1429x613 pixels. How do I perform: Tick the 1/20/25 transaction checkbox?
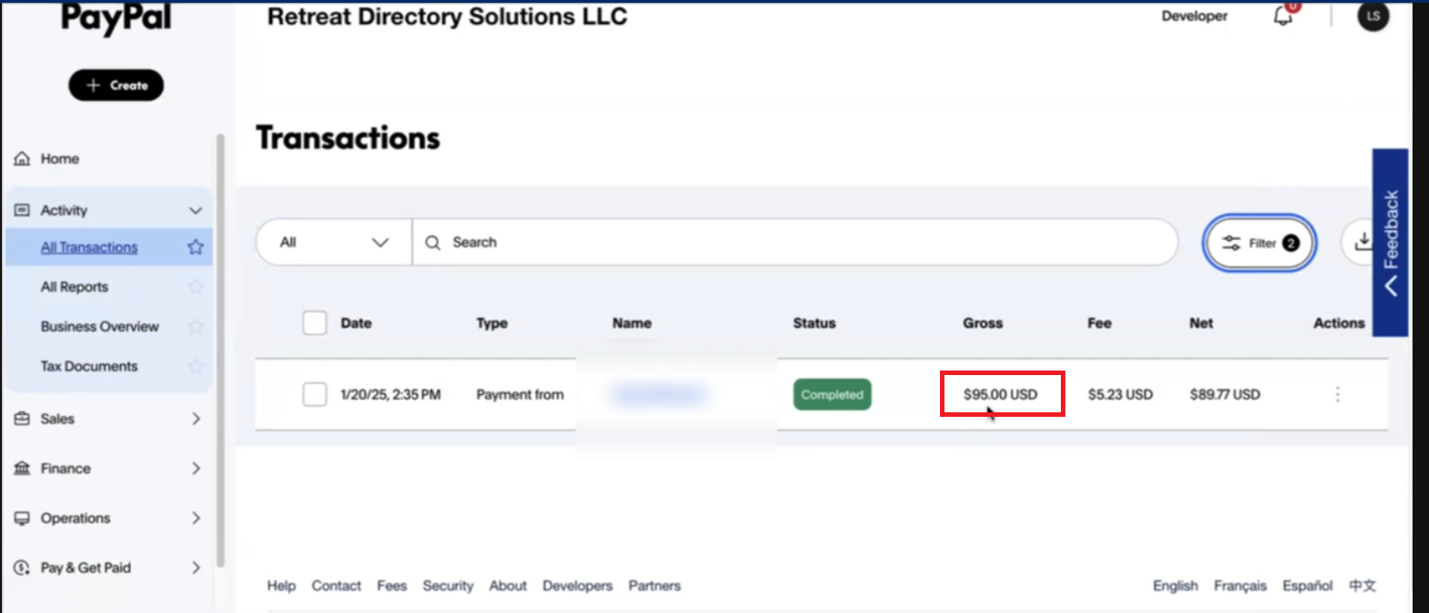pos(315,394)
